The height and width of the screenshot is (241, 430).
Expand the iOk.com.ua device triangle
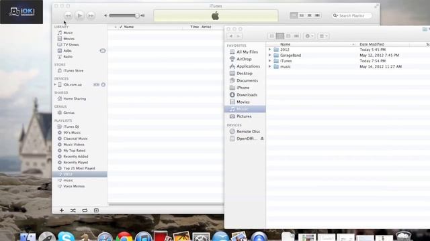55,85
